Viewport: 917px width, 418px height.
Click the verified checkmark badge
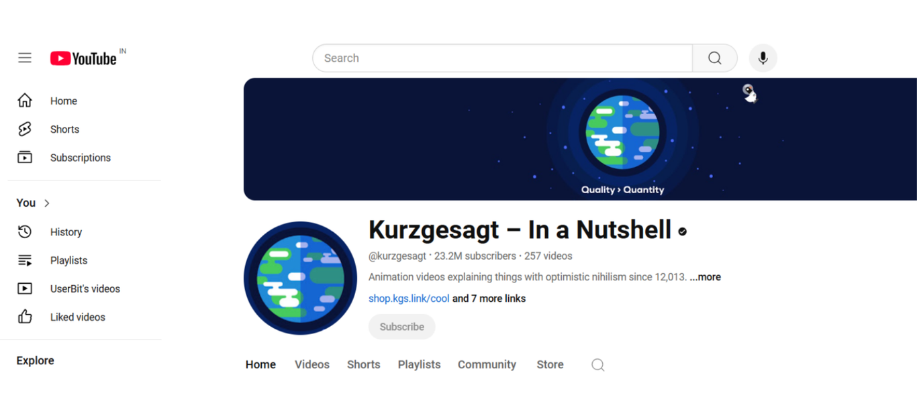(683, 231)
